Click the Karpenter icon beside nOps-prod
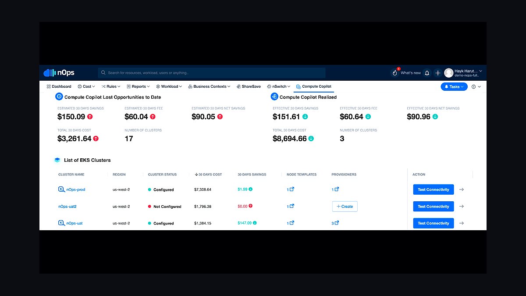This screenshot has height=296, width=526. (x=61, y=189)
